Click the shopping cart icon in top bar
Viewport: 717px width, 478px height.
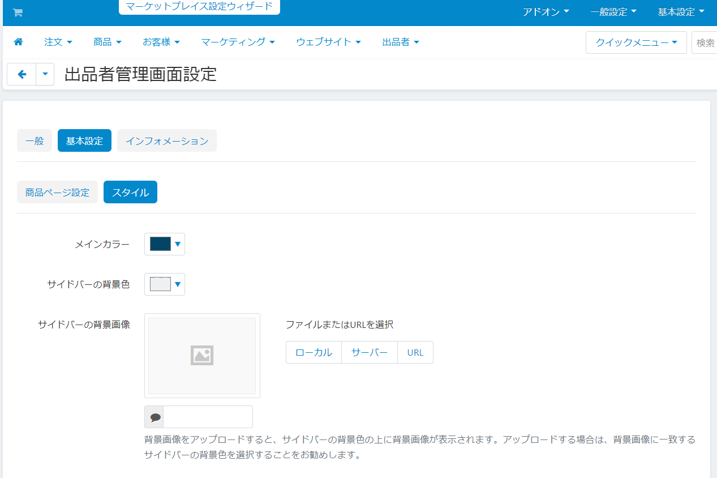point(18,12)
